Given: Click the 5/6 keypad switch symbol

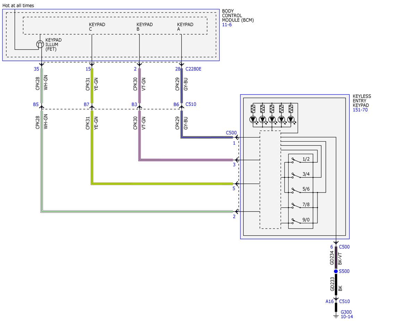Looking at the screenshot, I should [296, 191].
